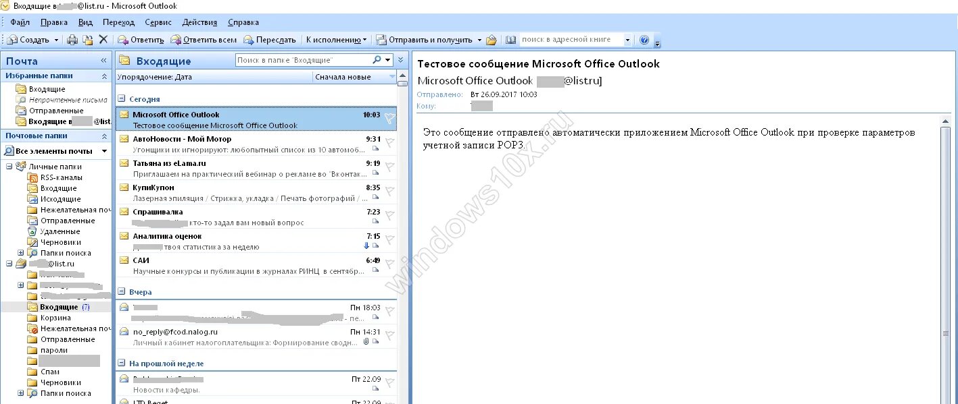Open the Действия menu

click(x=199, y=22)
